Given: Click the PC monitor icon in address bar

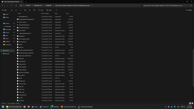Looking at the screenshot, I should click(x=21, y=6).
